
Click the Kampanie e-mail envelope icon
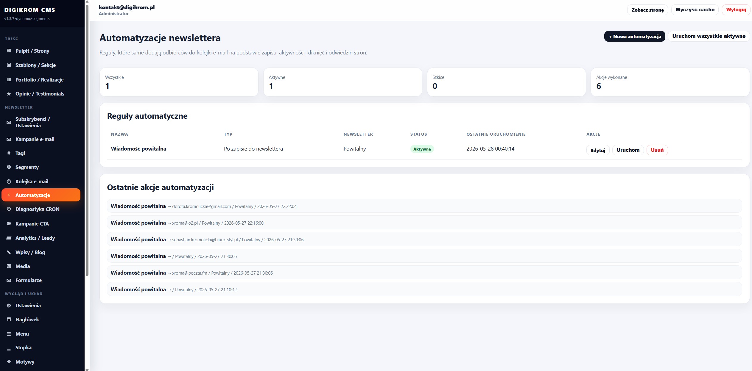(9, 139)
